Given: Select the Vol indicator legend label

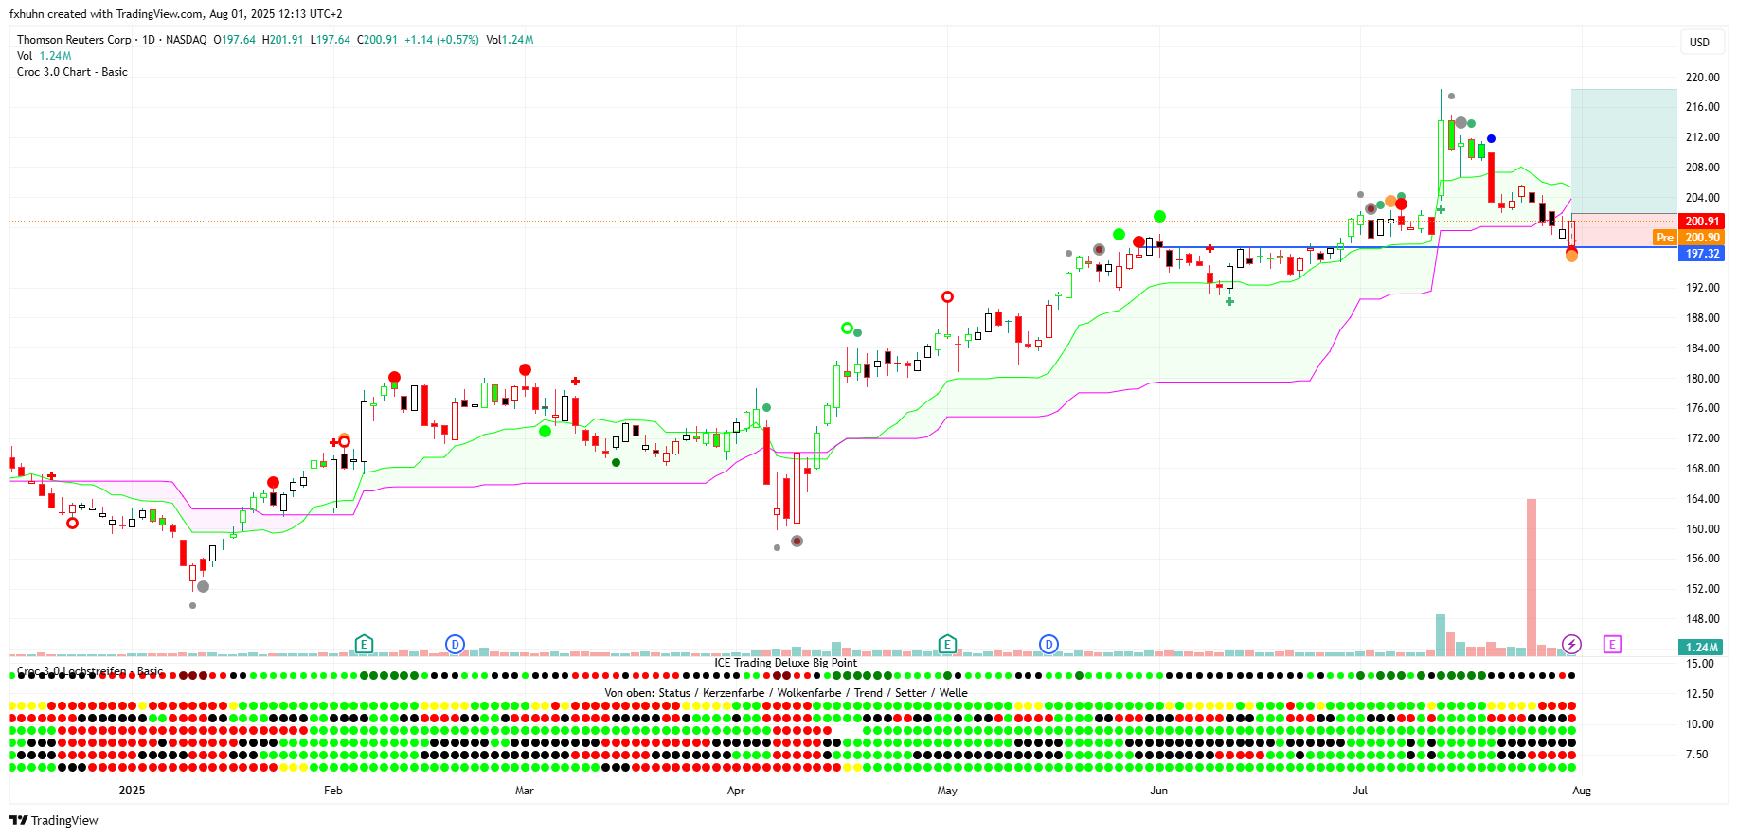Looking at the screenshot, I should click(x=25, y=56).
